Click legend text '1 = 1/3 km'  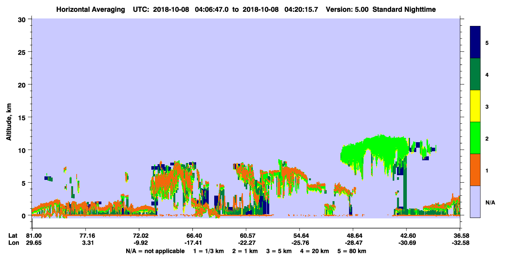tap(208, 251)
